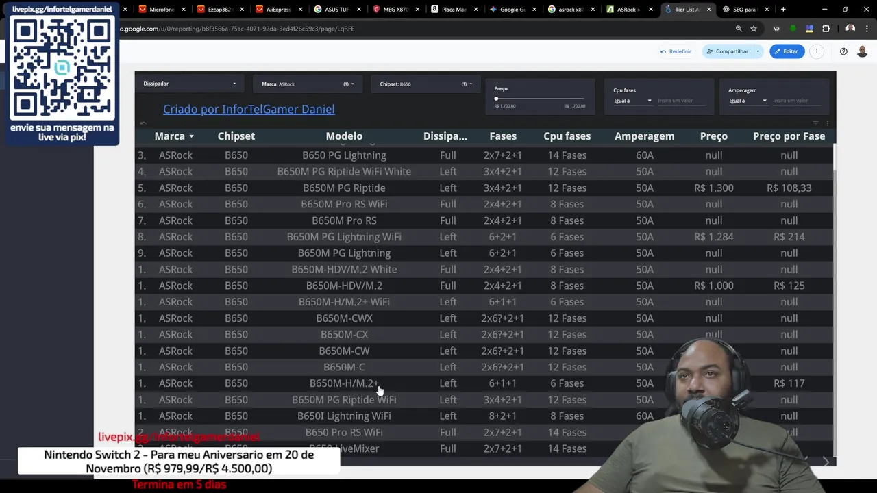Select the 'B650 PG Lightning' model cell

(x=344, y=155)
